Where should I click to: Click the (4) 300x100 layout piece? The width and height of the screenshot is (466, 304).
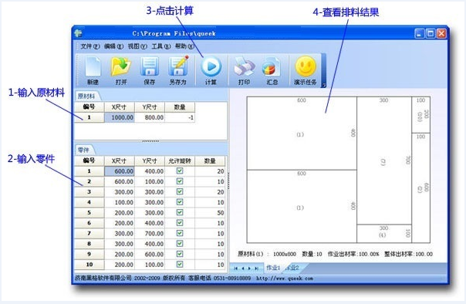click(x=384, y=234)
